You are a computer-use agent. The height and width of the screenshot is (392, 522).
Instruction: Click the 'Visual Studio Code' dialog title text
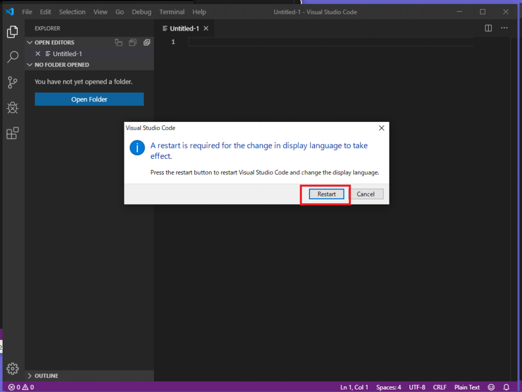pos(150,128)
